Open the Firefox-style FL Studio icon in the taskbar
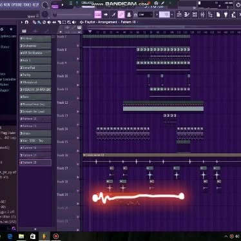This screenshot has width=241, height=241. pyautogui.click(x=44, y=236)
